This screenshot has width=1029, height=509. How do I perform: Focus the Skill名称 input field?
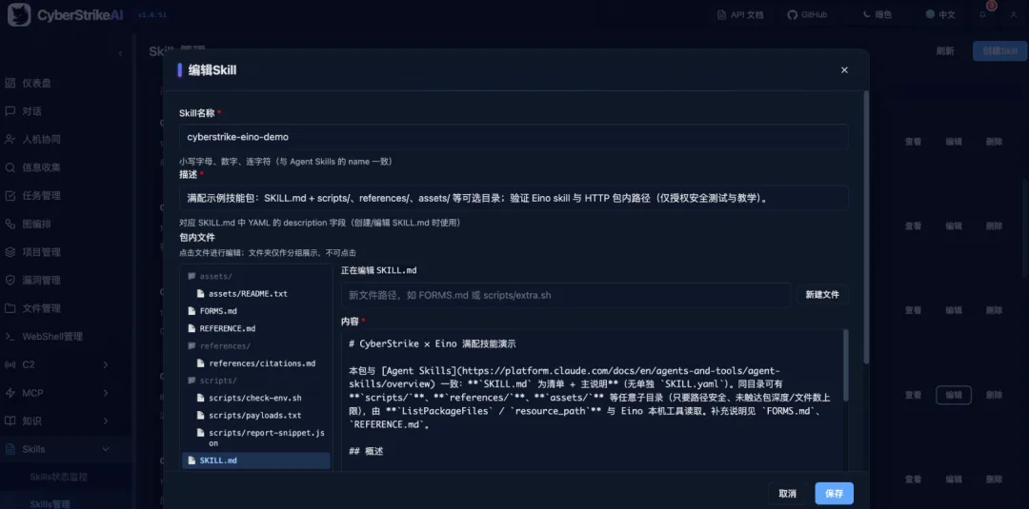514,137
